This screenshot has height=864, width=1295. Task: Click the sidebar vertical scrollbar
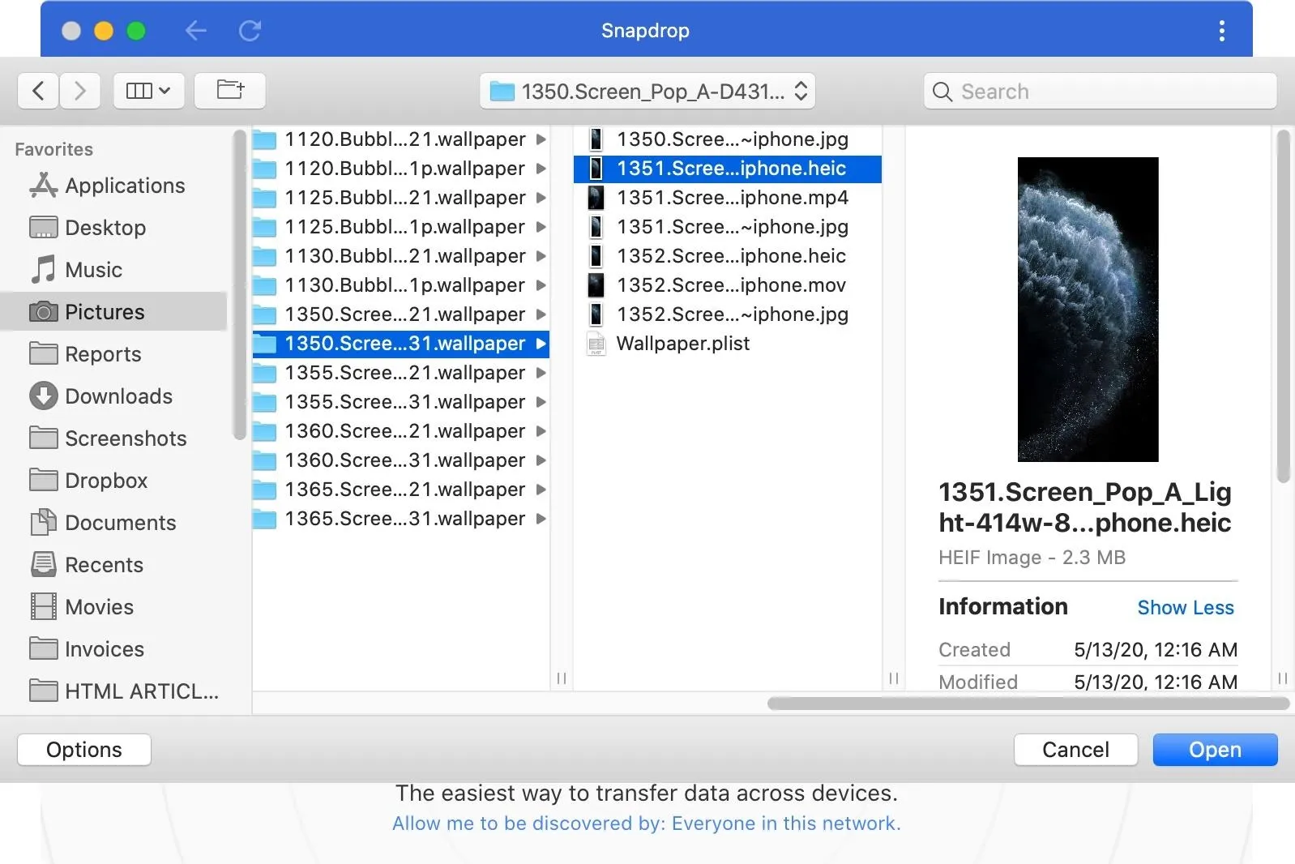239,285
